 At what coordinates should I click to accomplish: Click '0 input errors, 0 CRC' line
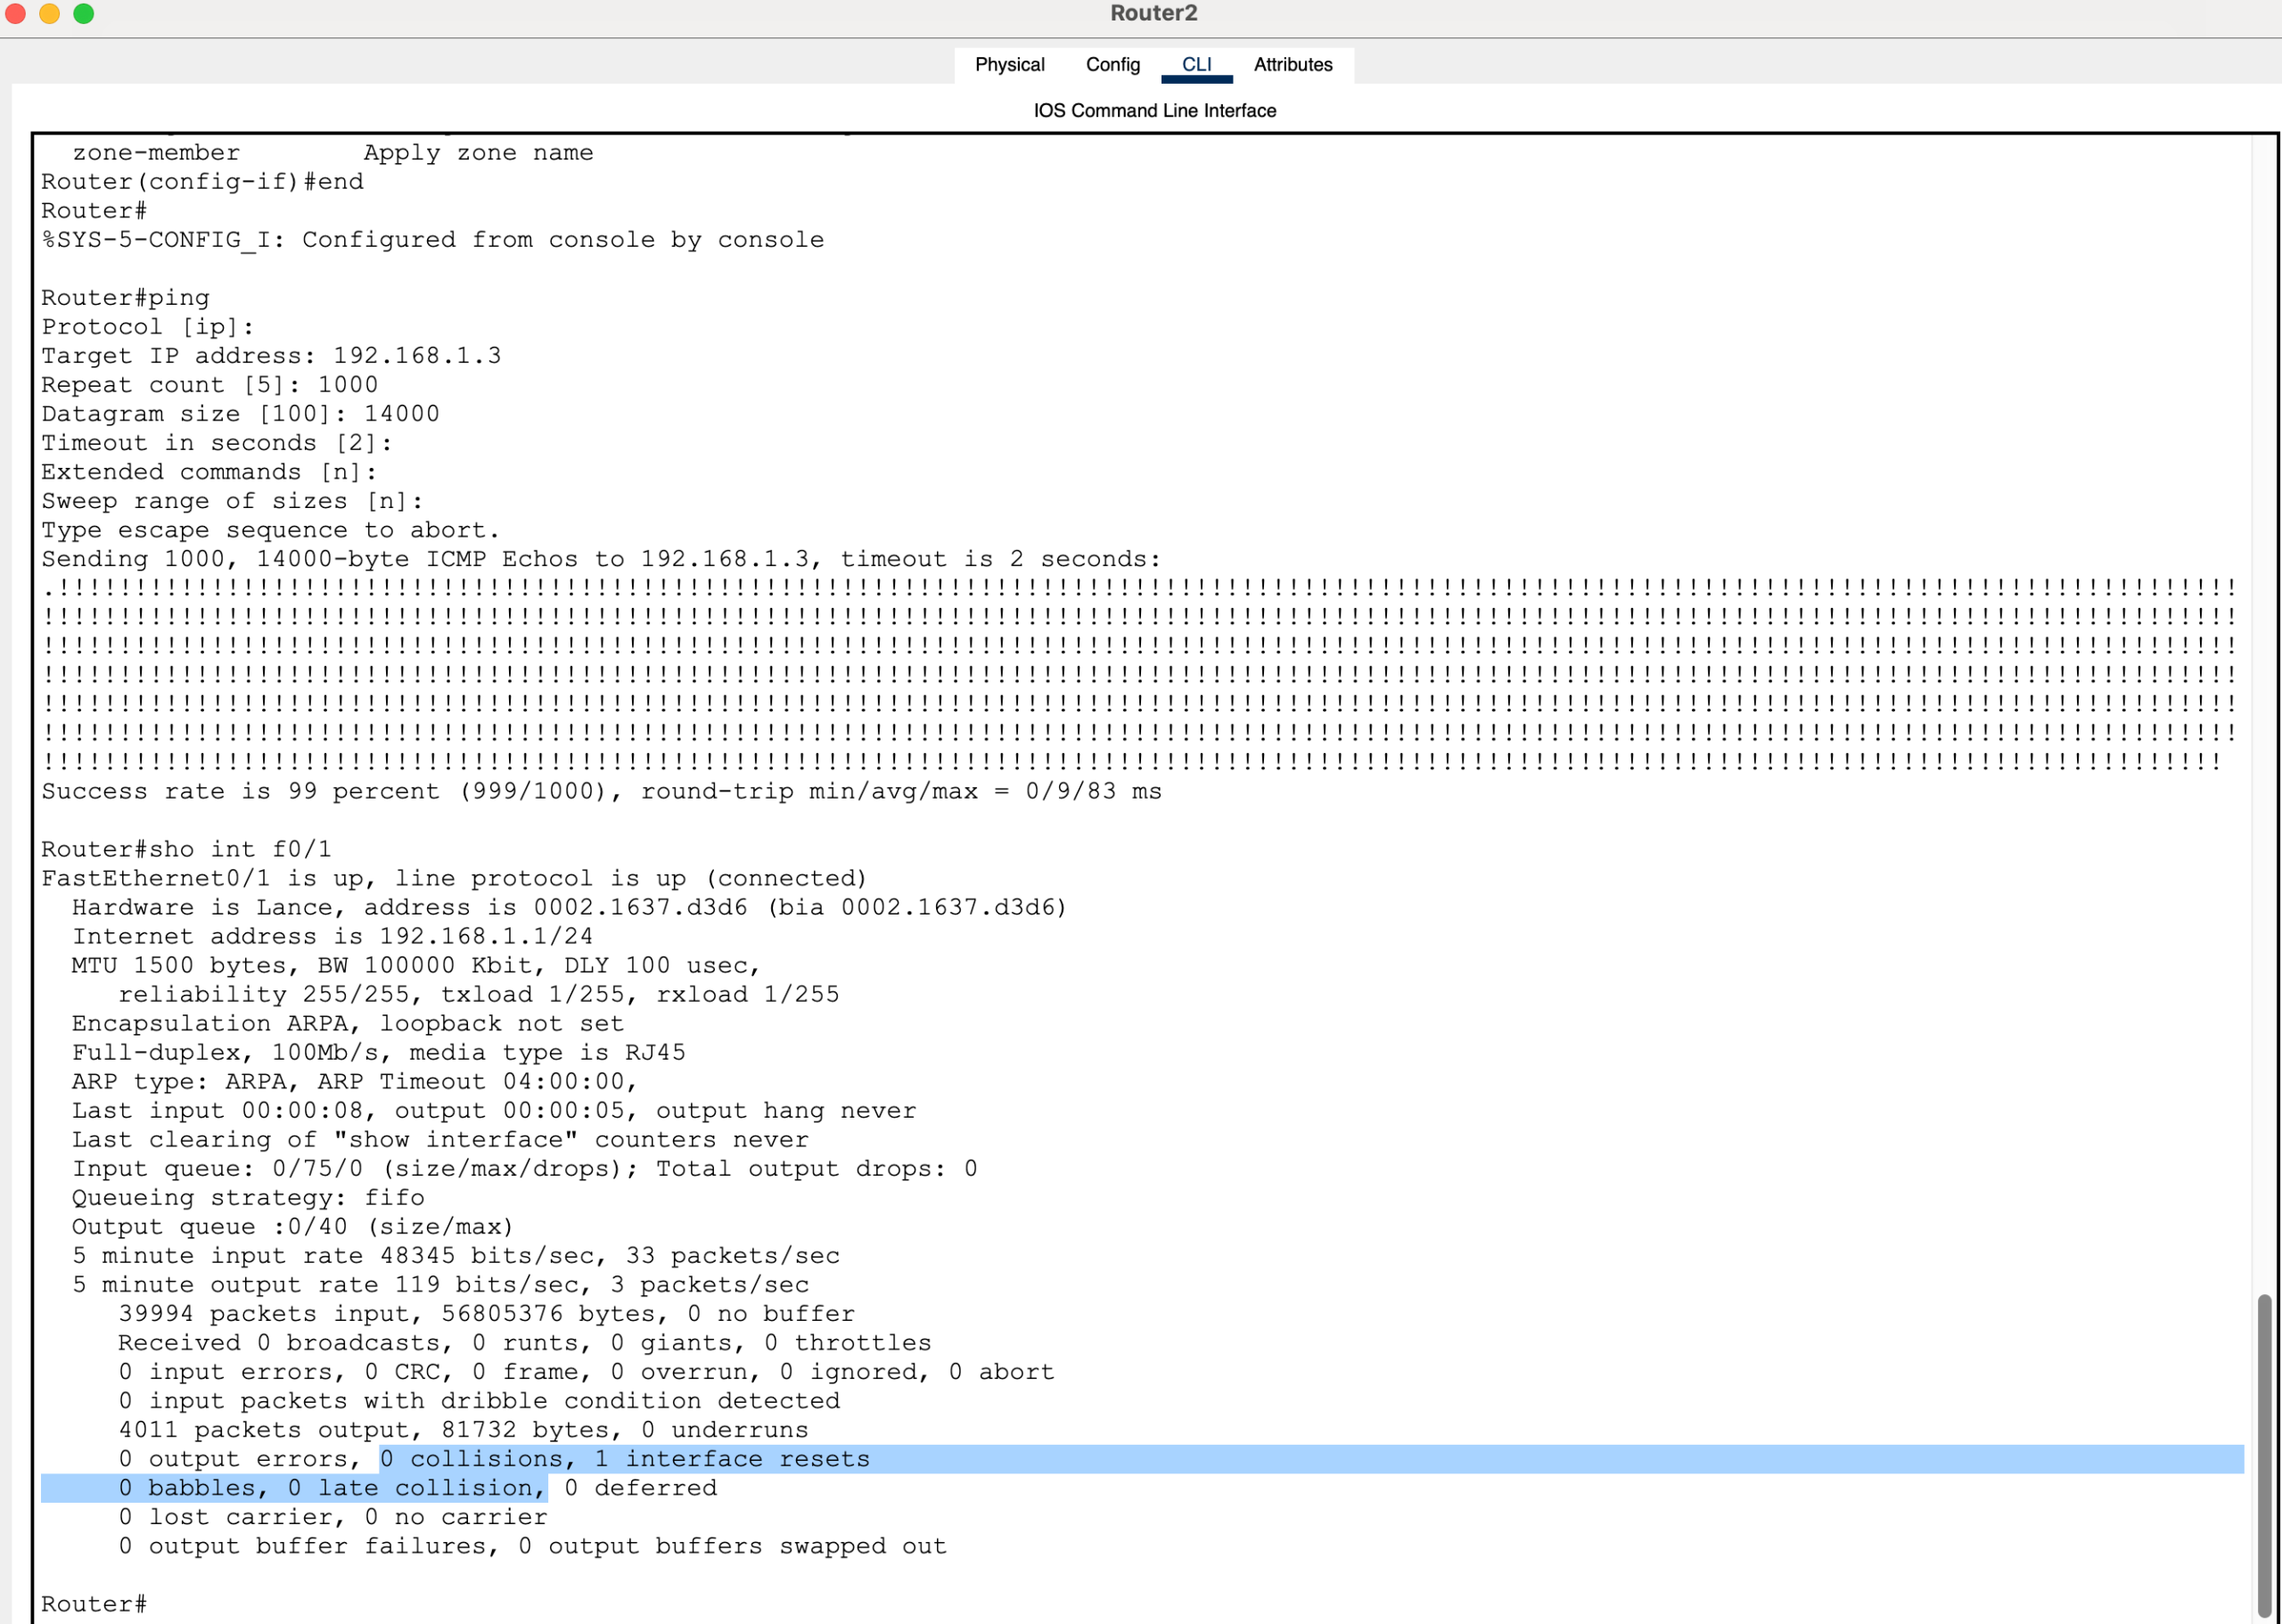[586, 1371]
